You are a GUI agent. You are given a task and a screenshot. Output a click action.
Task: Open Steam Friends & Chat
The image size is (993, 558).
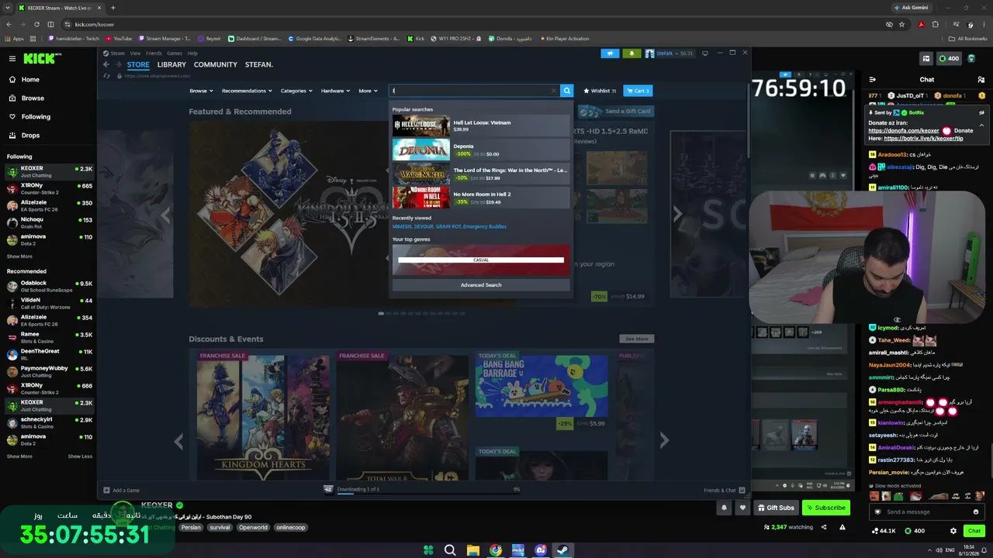click(723, 490)
